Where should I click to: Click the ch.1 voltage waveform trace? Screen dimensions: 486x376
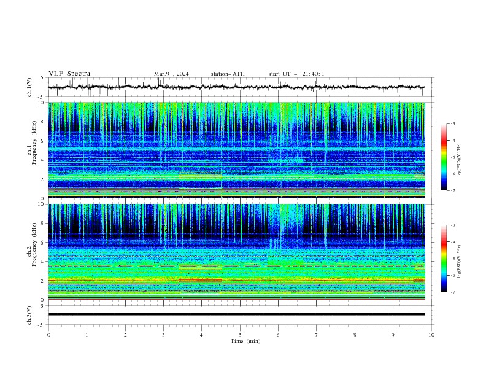(236, 87)
